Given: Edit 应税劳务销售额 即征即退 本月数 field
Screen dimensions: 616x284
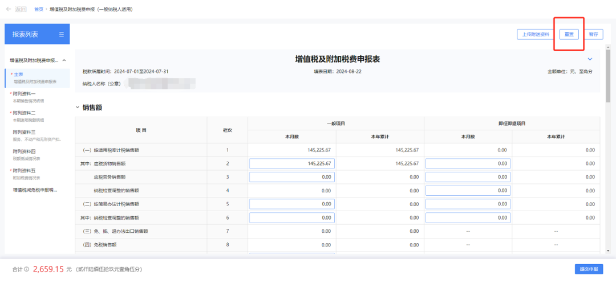Looking at the screenshot, I should click(x=468, y=178).
